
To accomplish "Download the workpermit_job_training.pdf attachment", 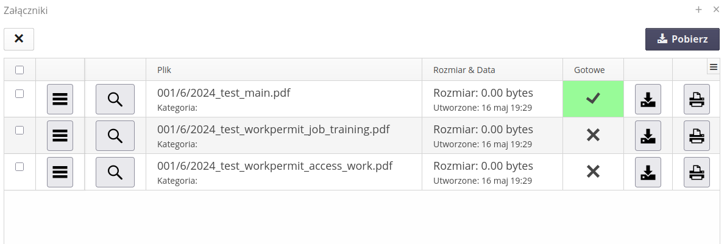I will coord(648,136).
